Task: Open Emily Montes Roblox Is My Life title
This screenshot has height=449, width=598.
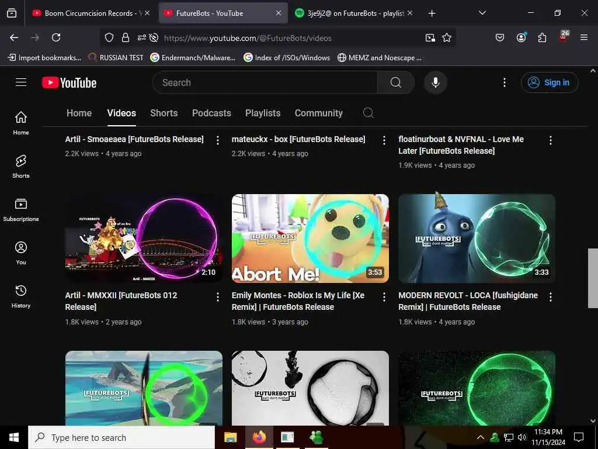Action: (298, 301)
